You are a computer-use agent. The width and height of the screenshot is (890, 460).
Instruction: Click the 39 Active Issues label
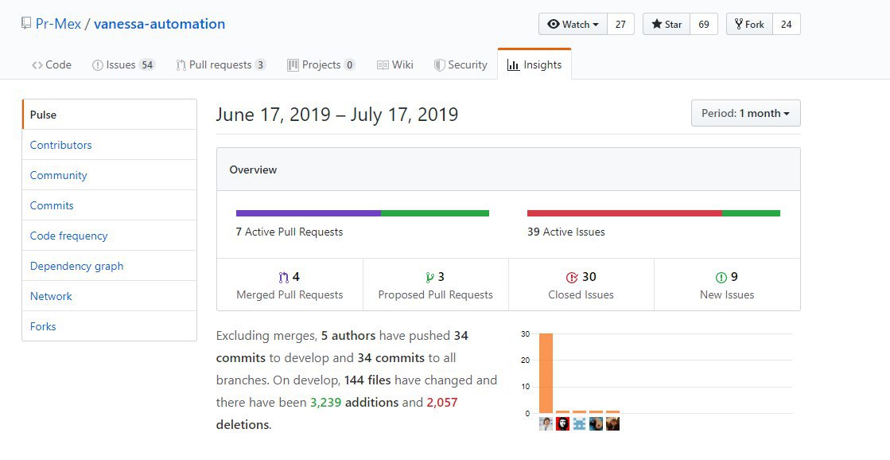click(566, 232)
